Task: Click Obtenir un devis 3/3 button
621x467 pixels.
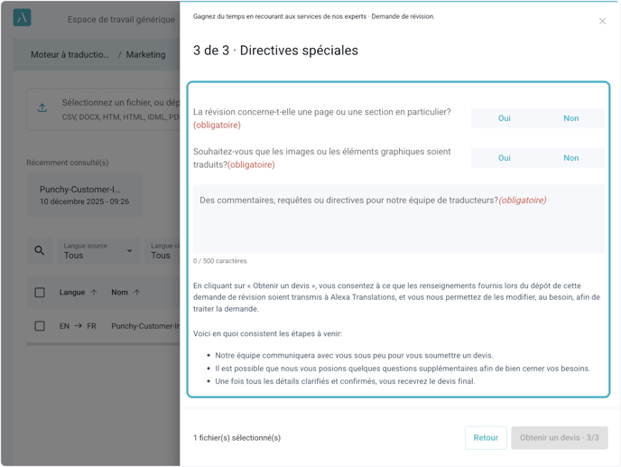Action: 559,438
